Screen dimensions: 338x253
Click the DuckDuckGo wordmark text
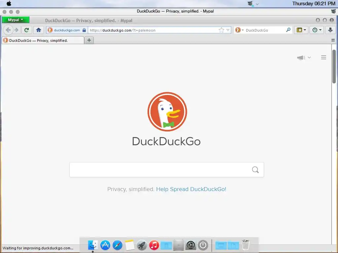(x=166, y=141)
